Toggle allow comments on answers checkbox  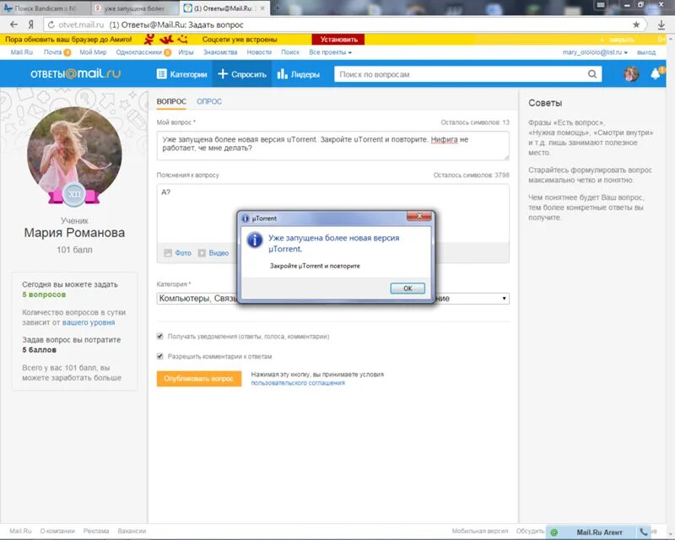pos(160,356)
